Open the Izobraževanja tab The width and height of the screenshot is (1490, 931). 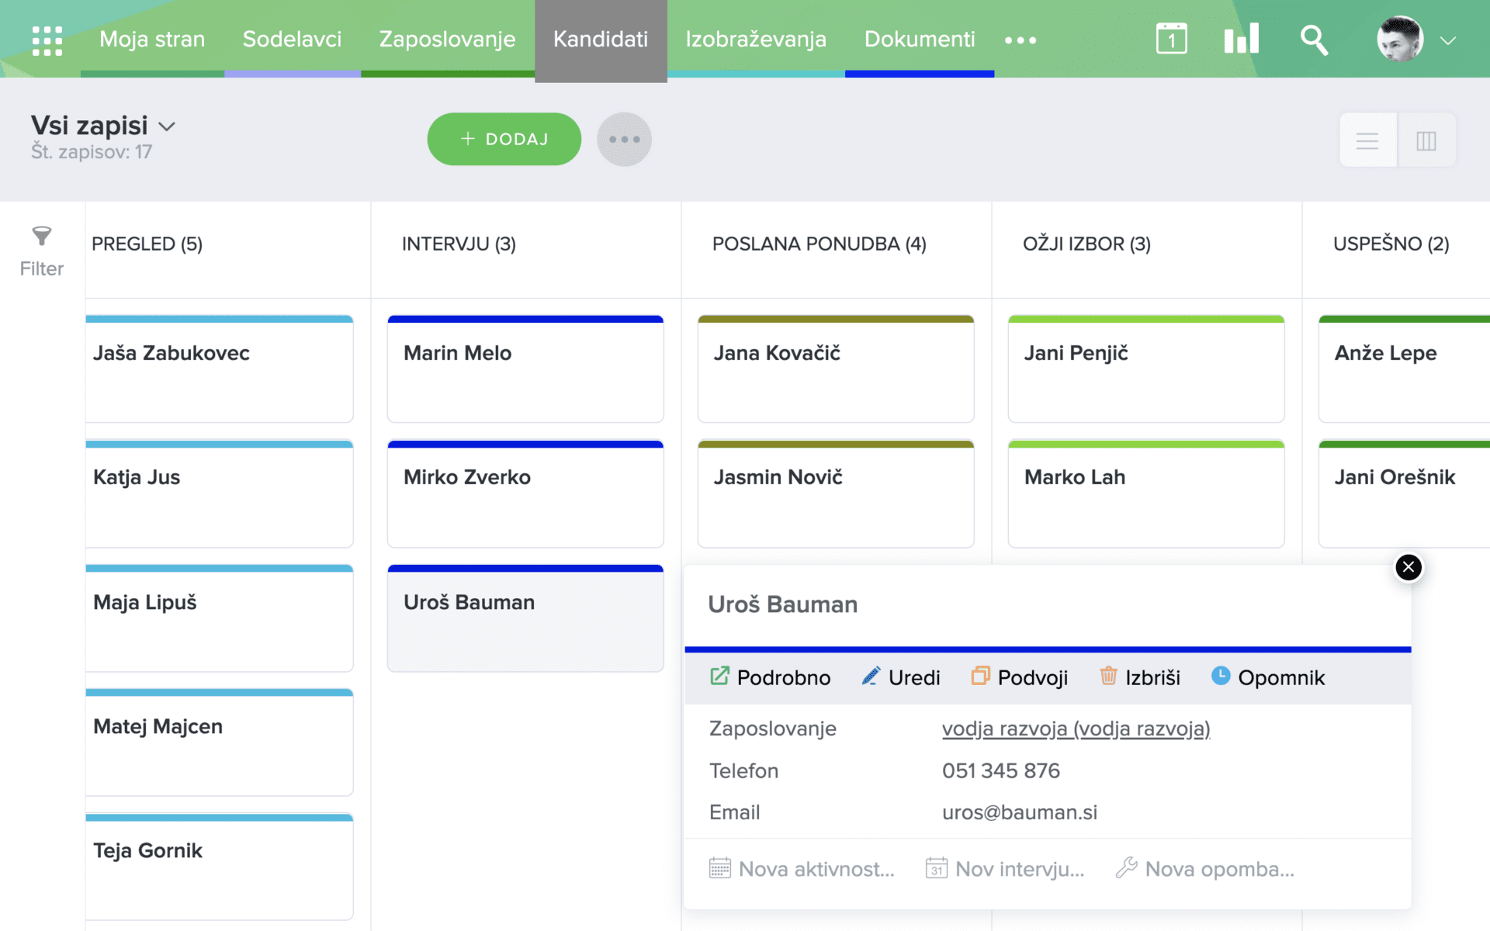pos(756,39)
